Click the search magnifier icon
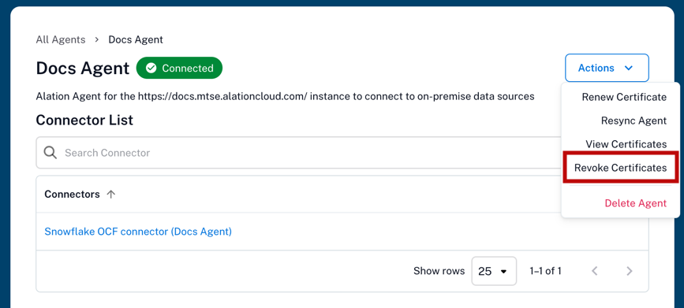The height and width of the screenshot is (308, 684). (50, 153)
